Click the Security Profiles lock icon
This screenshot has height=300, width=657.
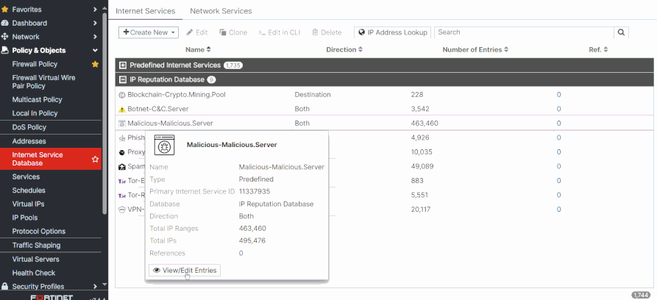(5, 286)
